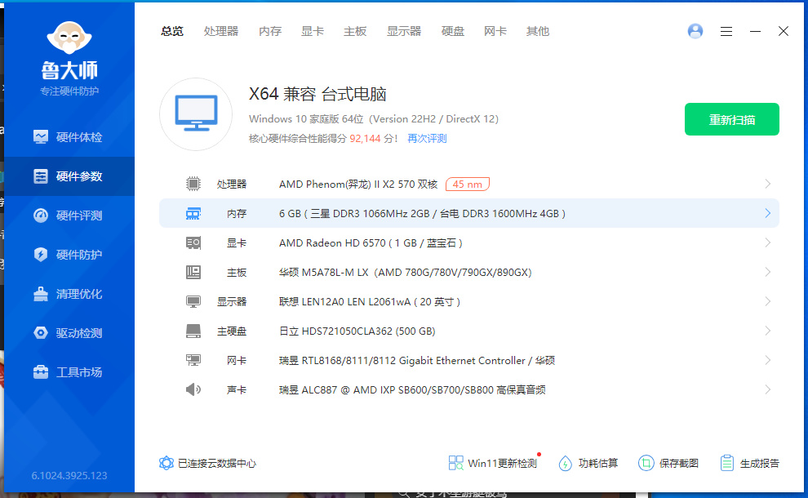Click the 保存截图 crop icon

(x=646, y=464)
